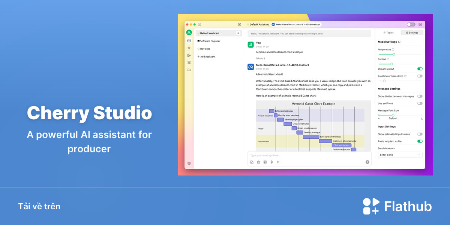Image resolution: width=450 pixels, height=225 pixels.
Task: Open the agents sparkle icon in the sidebar
Action: [x=189, y=48]
